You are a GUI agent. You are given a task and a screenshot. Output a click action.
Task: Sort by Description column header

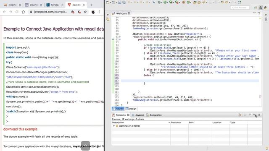click(141, 122)
